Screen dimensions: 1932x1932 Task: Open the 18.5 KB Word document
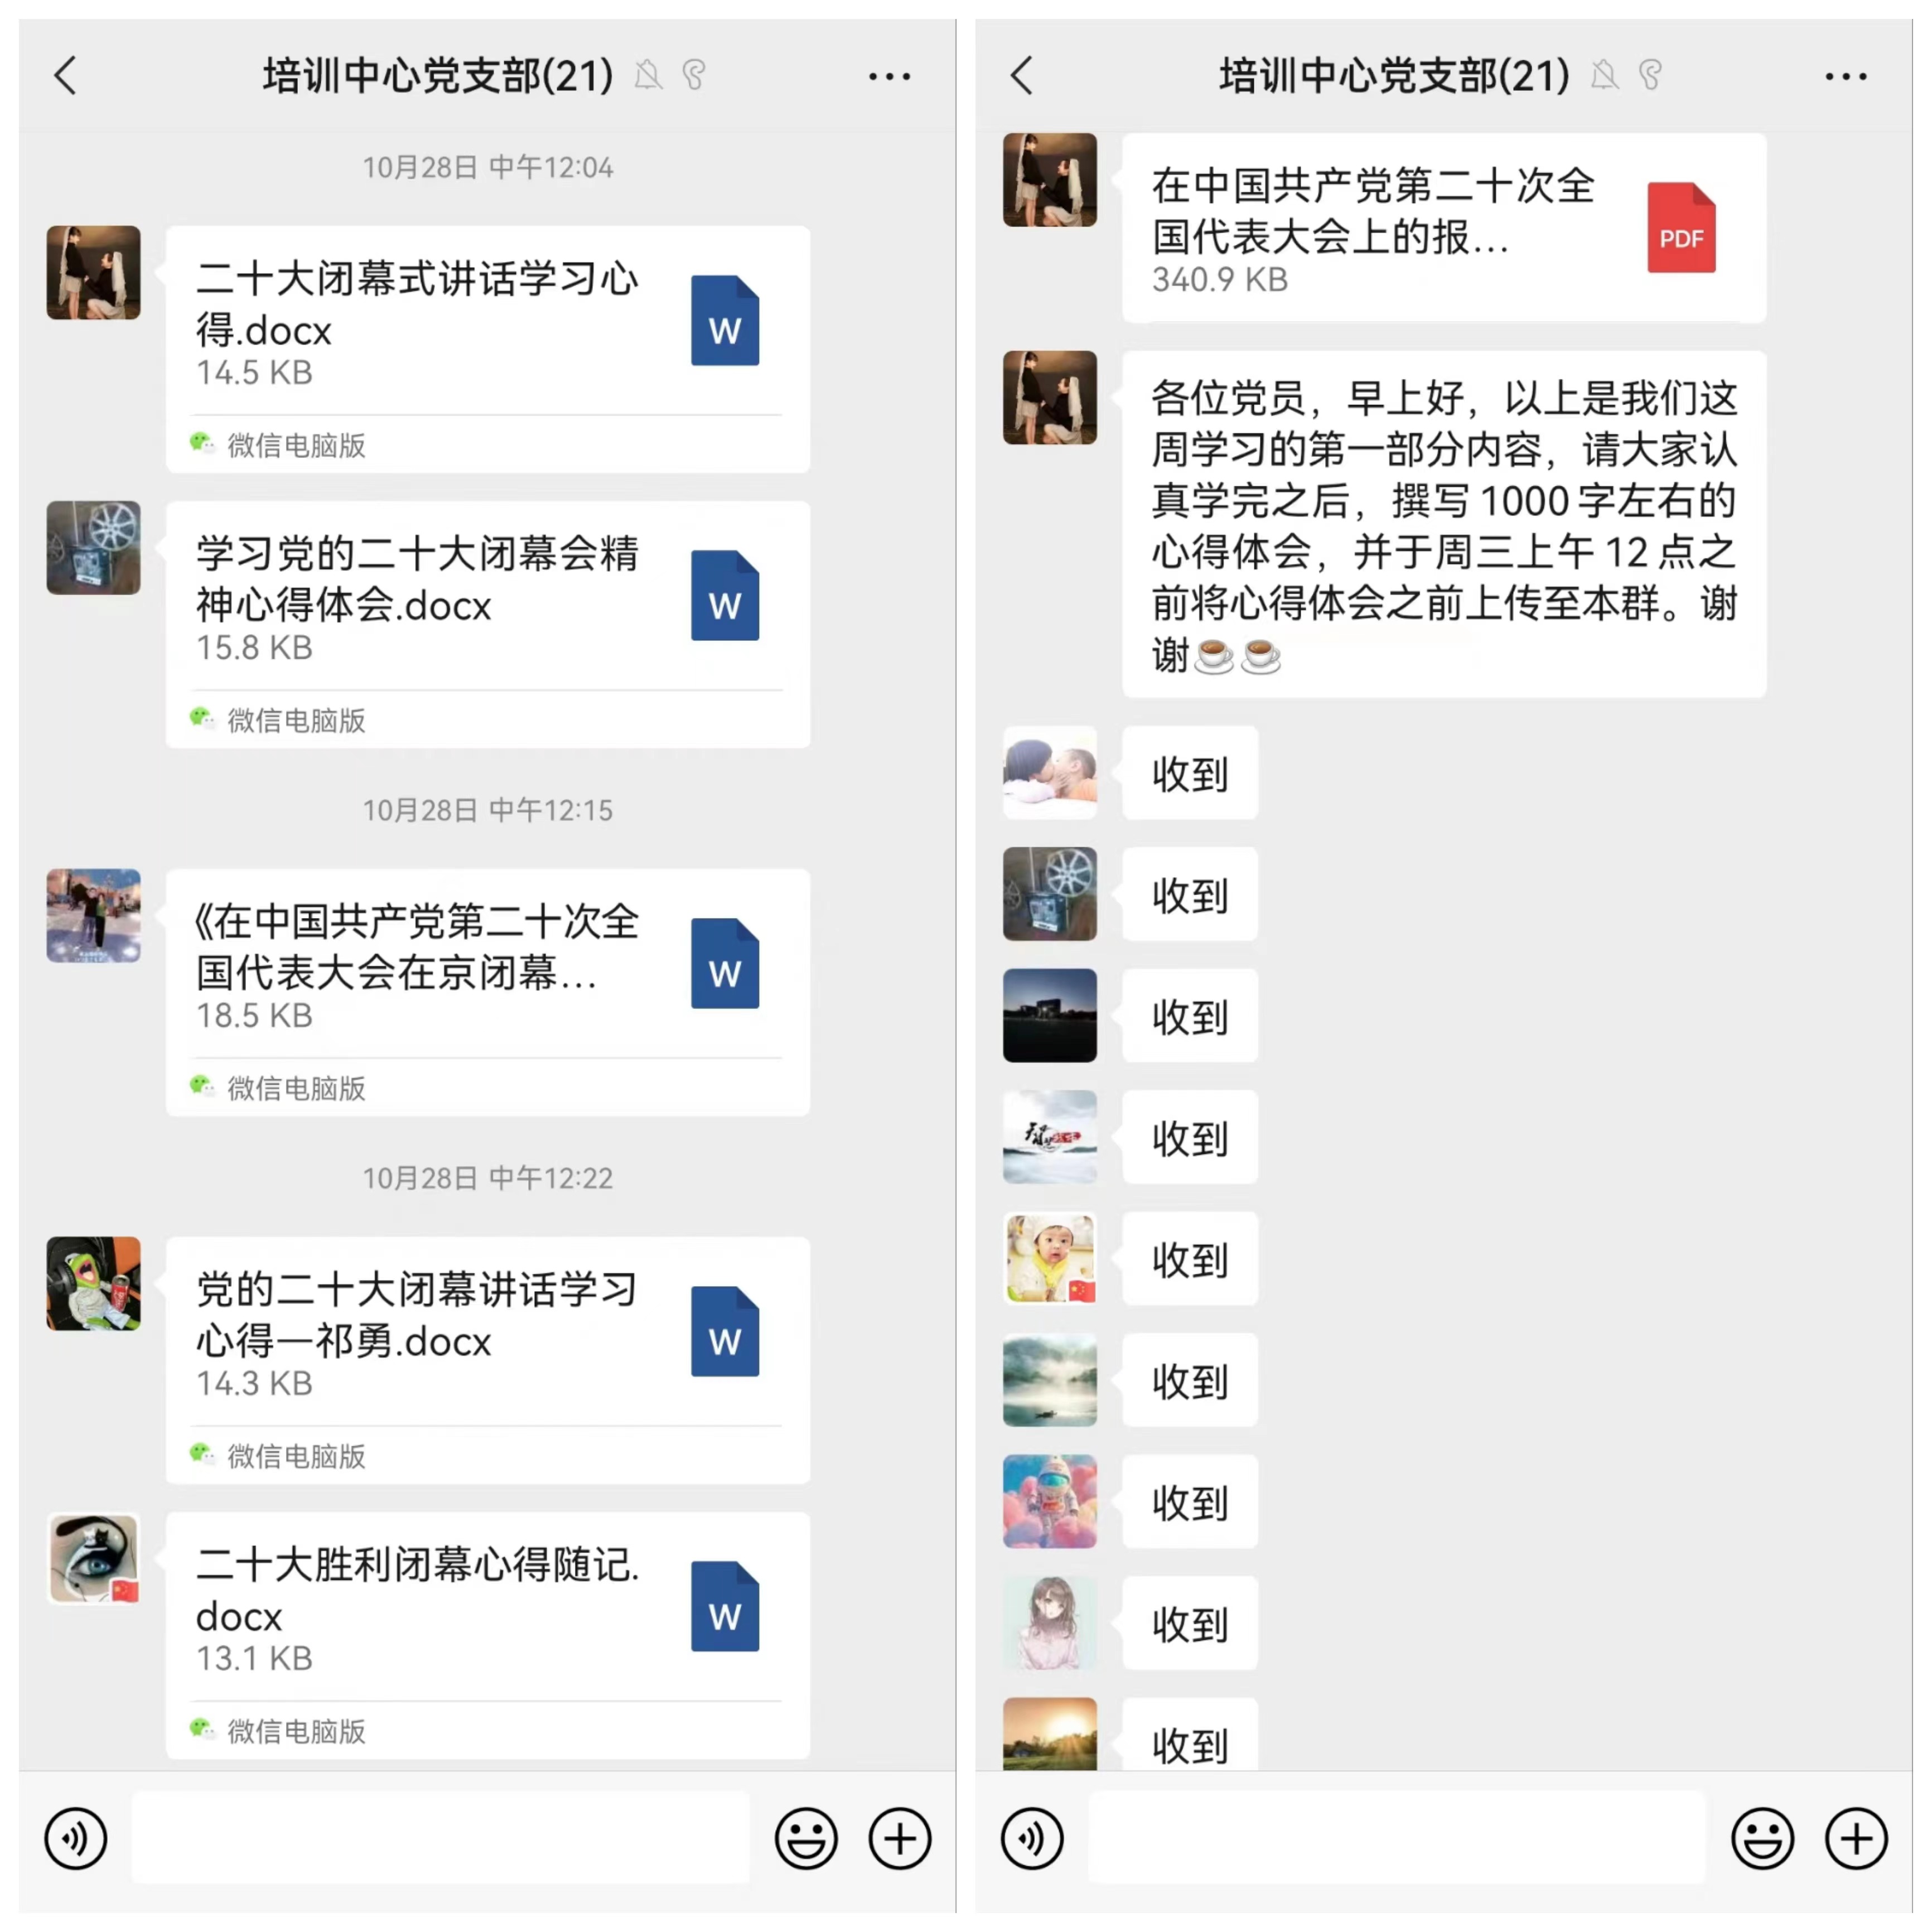pyautogui.click(x=488, y=992)
